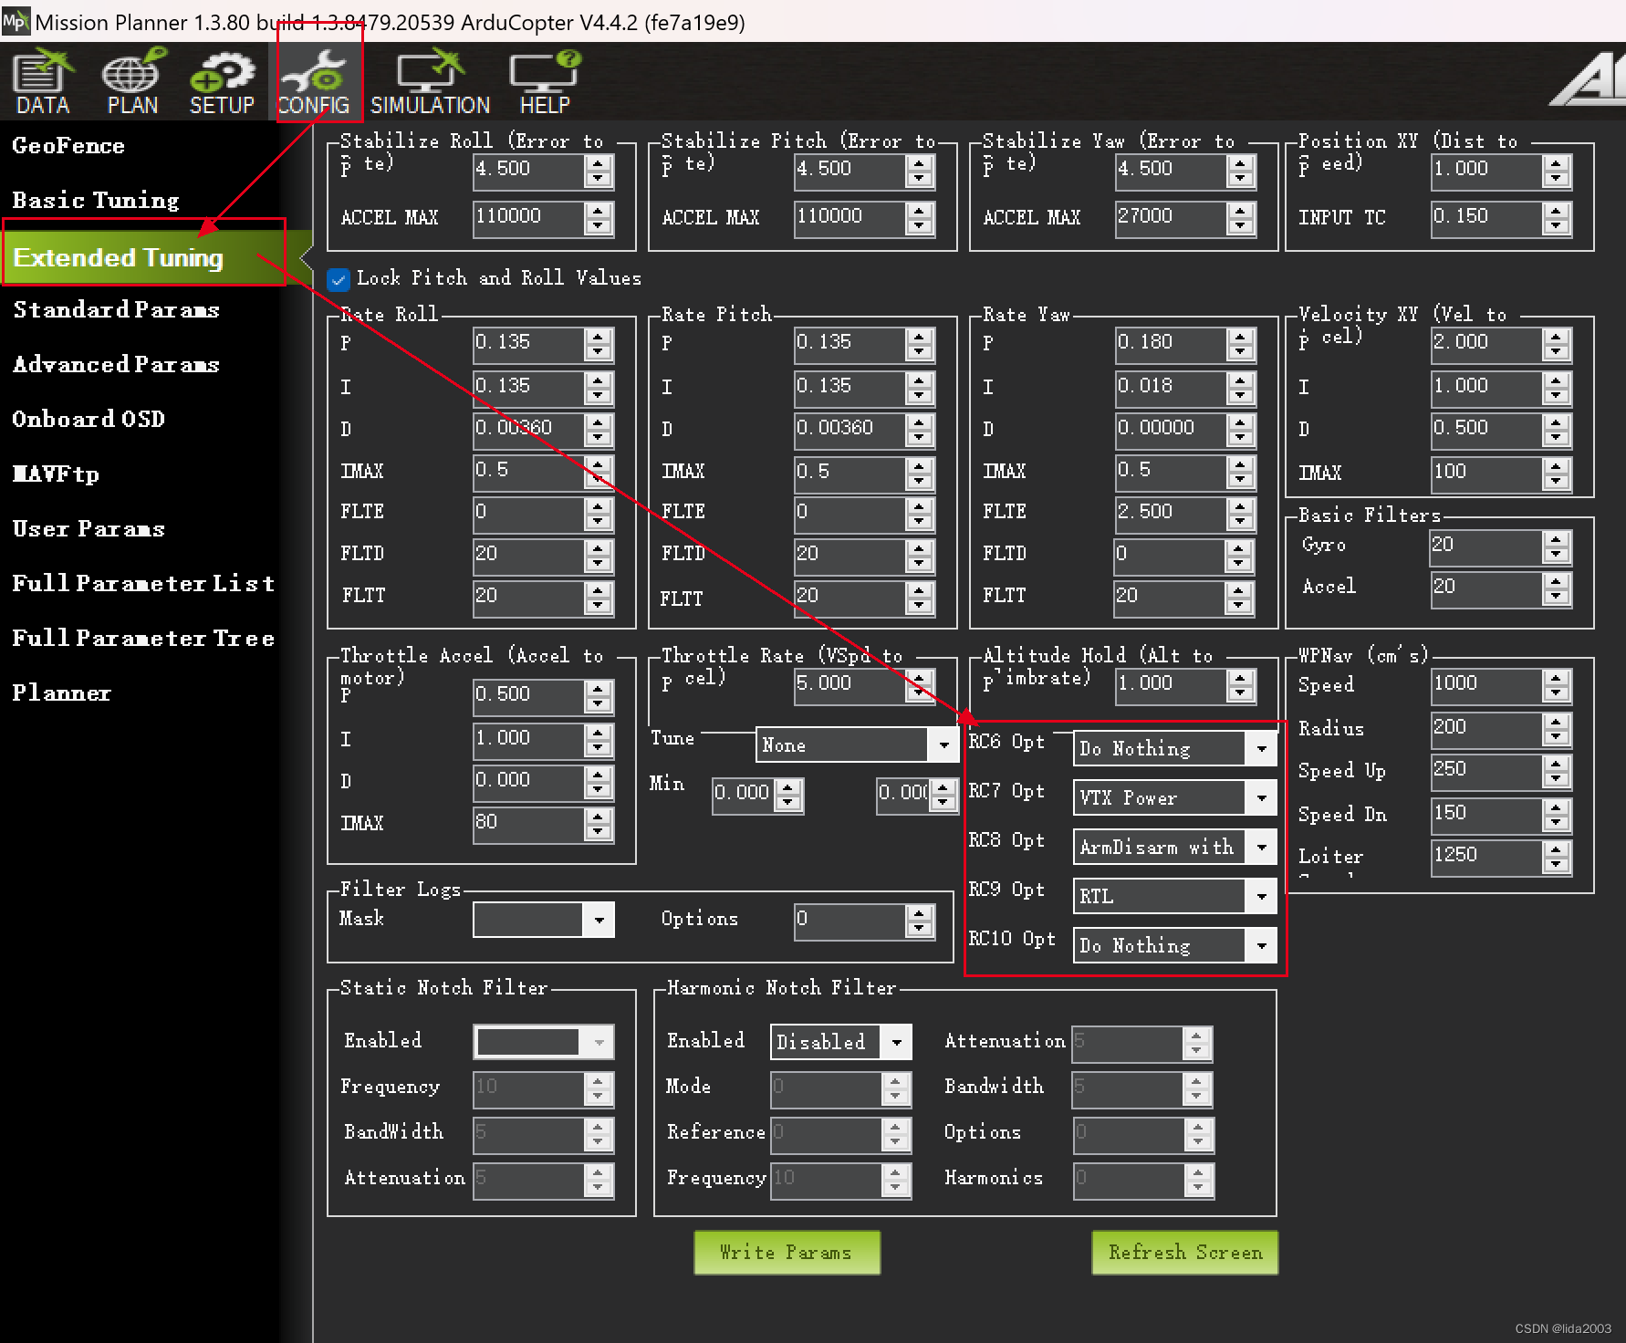Open Basic Tuning page
The height and width of the screenshot is (1343, 1626).
96,201
